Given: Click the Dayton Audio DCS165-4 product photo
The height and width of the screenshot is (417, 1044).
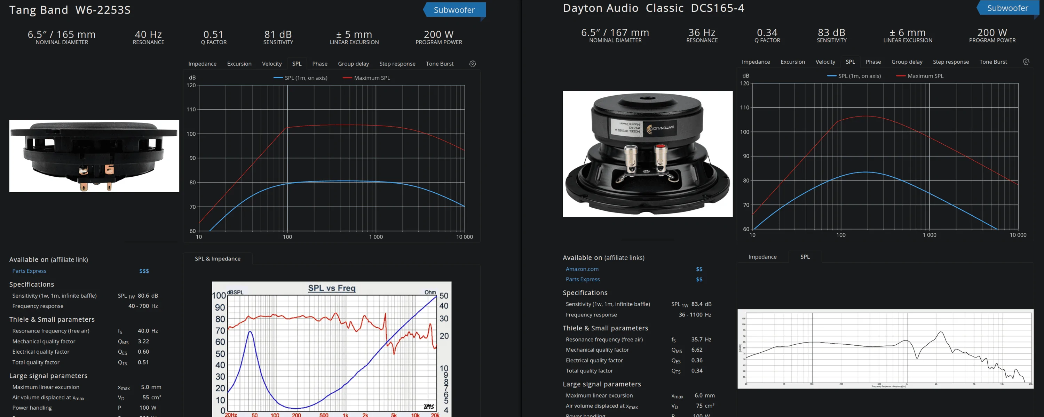Looking at the screenshot, I should (x=648, y=154).
